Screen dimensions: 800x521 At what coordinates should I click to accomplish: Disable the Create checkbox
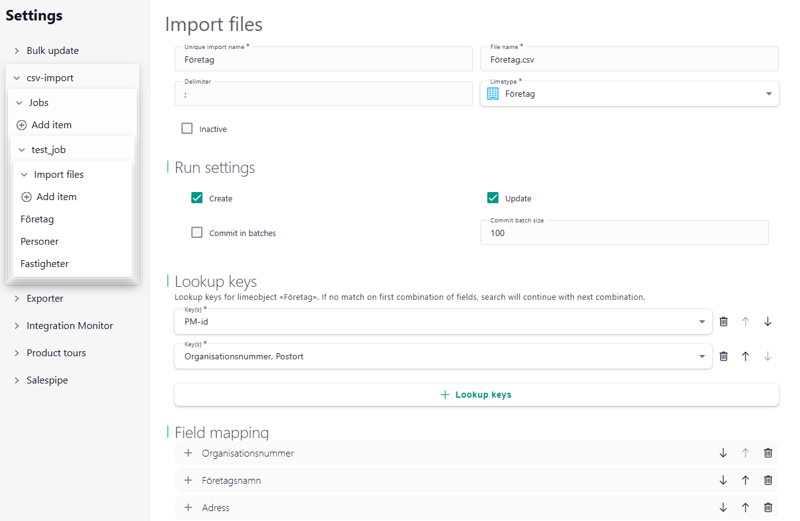click(x=197, y=198)
